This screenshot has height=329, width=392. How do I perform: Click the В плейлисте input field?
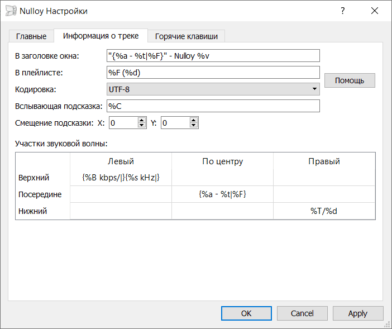213,73
